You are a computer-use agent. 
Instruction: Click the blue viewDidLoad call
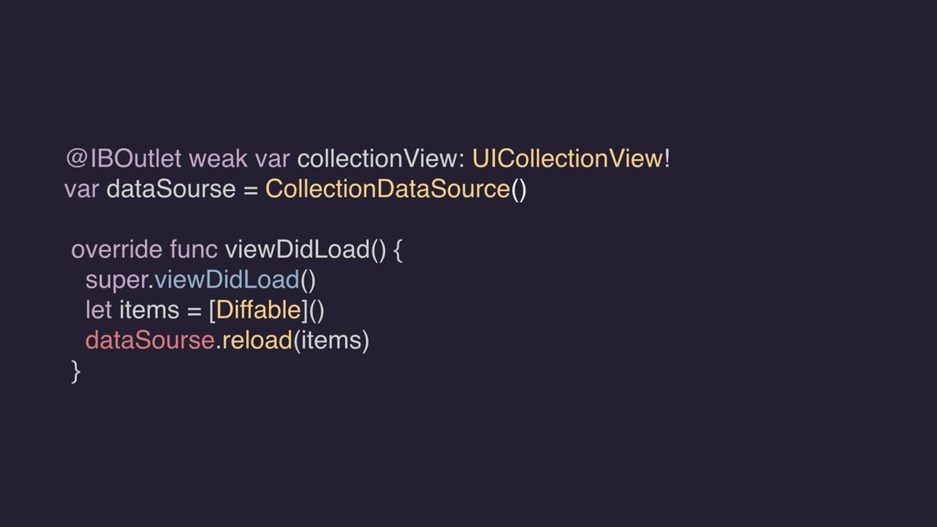227,280
